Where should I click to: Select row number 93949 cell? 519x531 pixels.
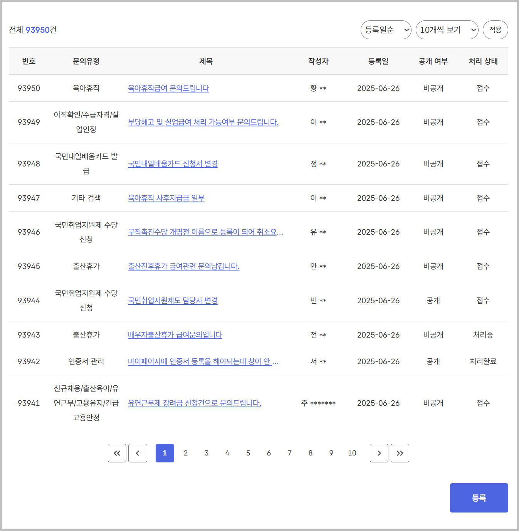(x=29, y=122)
